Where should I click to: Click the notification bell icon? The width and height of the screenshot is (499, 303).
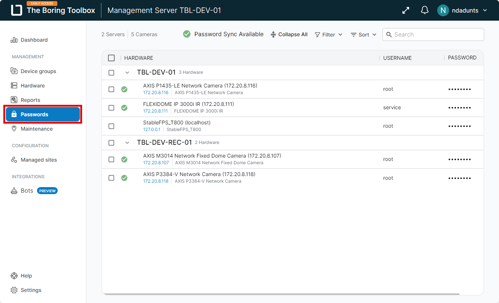point(425,10)
